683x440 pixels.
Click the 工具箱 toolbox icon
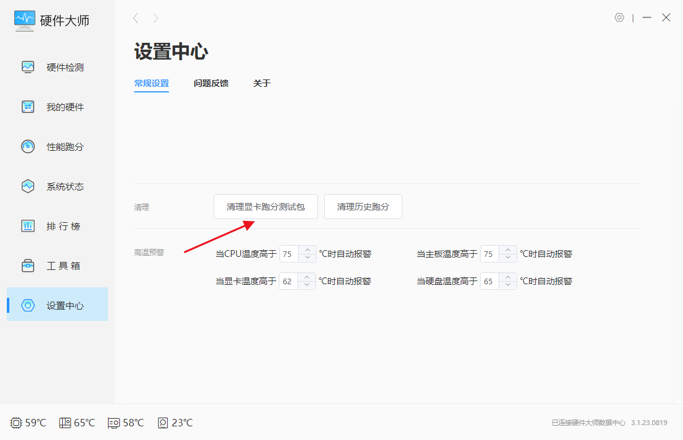tap(28, 266)
